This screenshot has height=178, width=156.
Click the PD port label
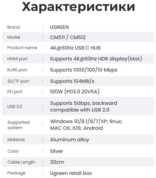[15, 92]
